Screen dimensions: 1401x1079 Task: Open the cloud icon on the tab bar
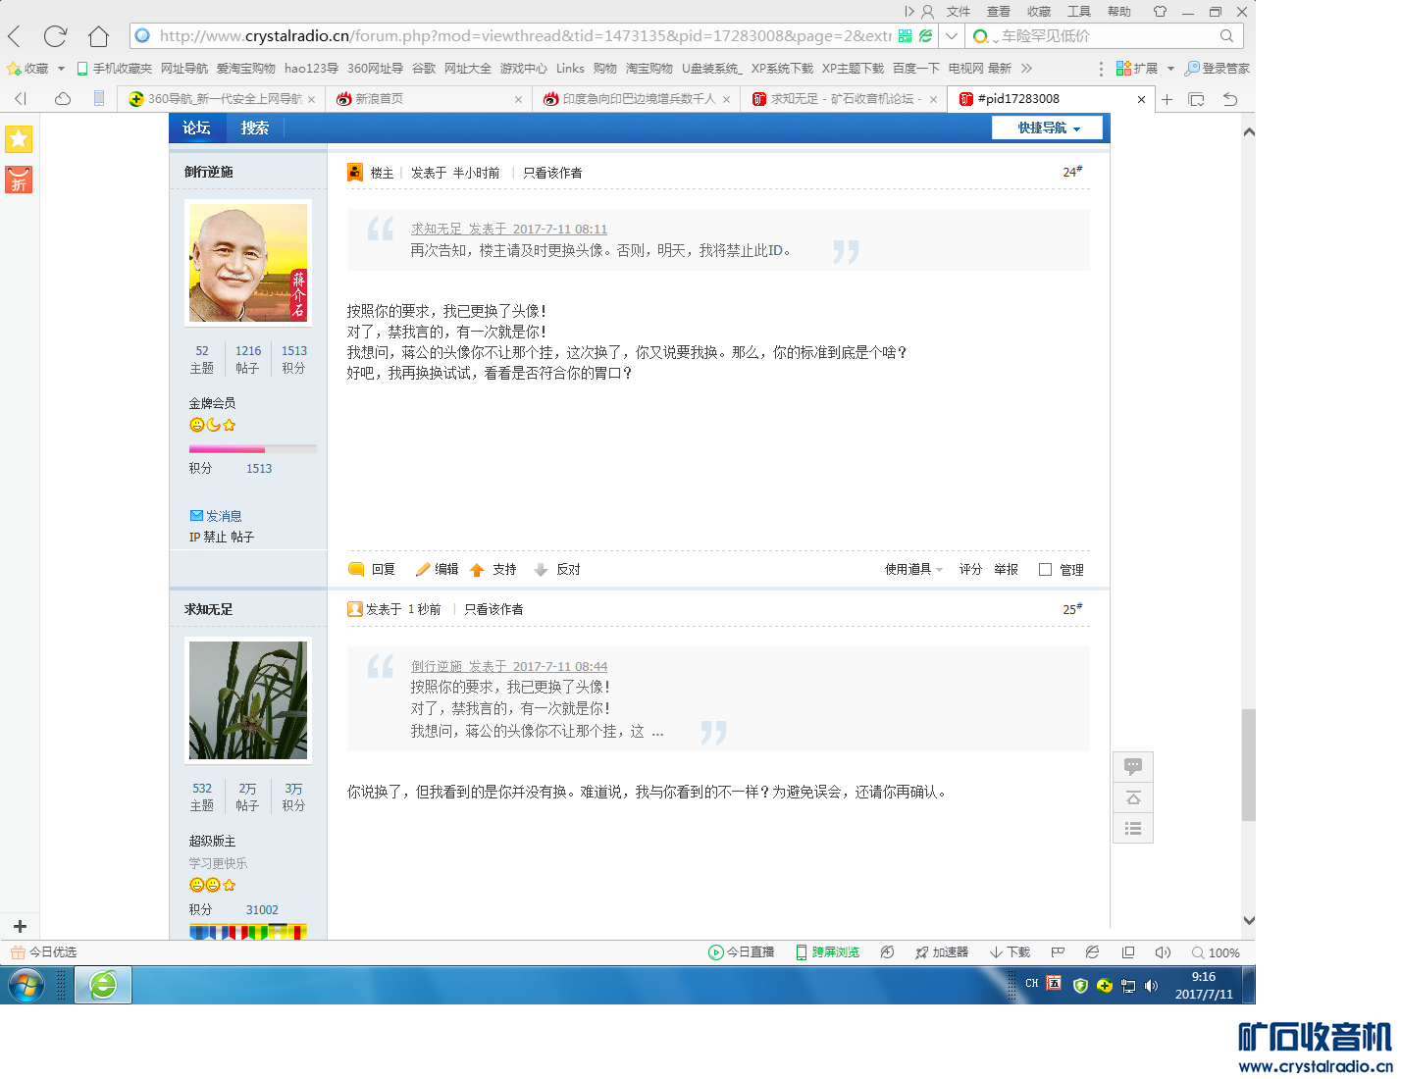pos(63,99)
